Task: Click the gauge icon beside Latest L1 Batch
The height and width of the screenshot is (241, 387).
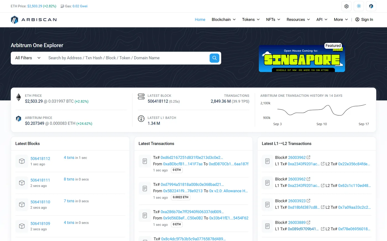Action: (x=141, y=119)
